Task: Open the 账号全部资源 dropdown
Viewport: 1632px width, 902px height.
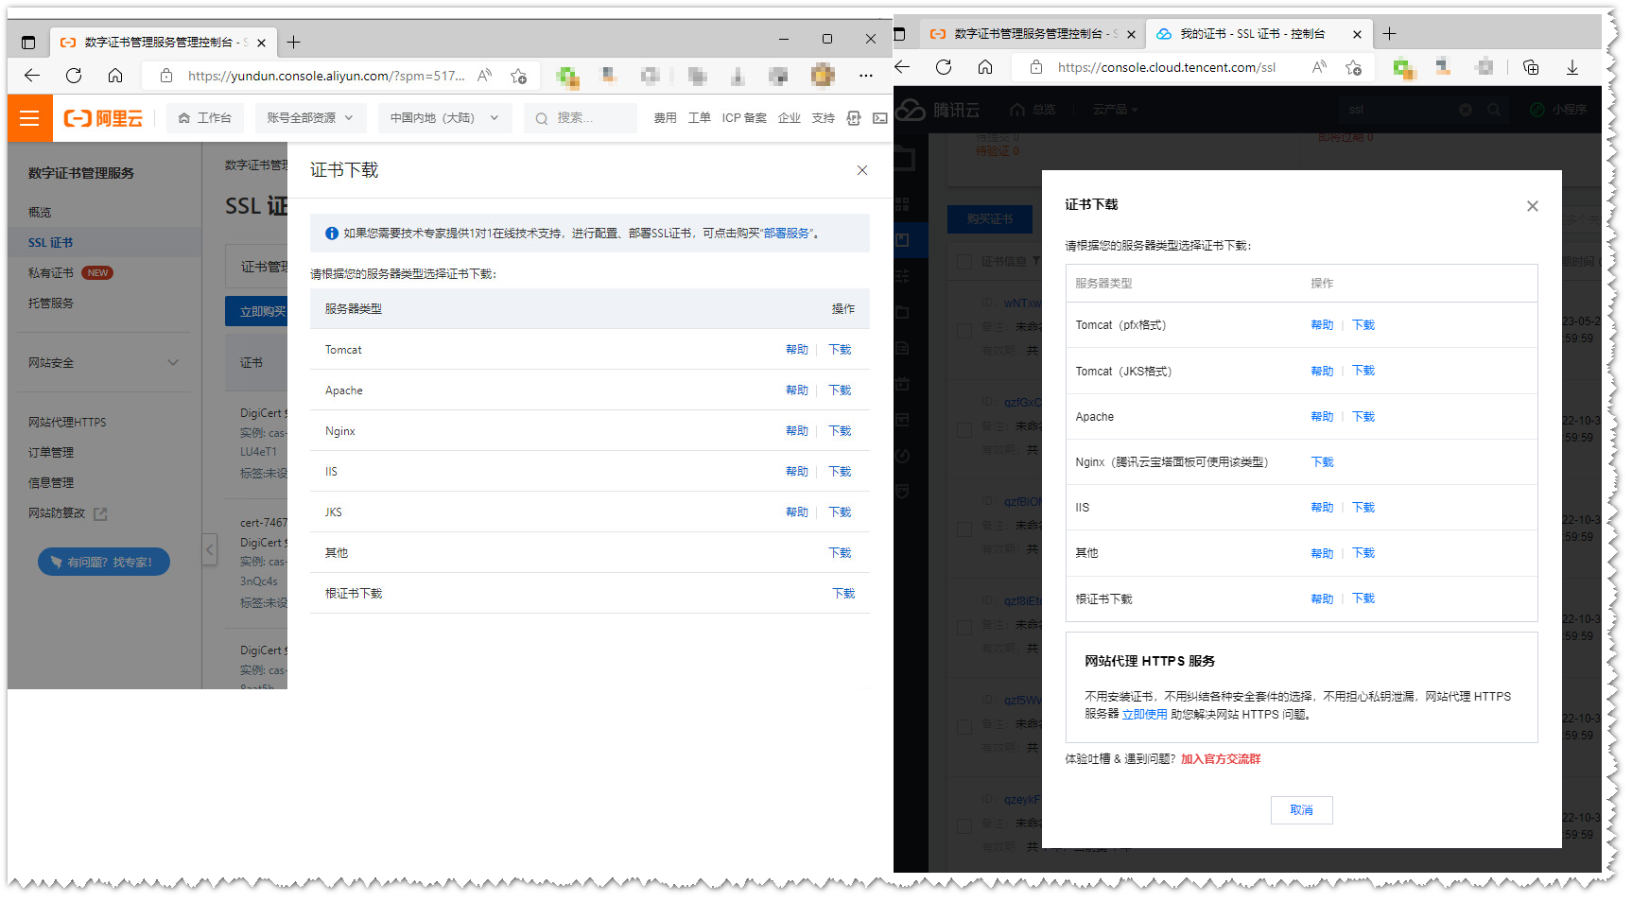Action: pyautogui.click(x=310, y=118)
